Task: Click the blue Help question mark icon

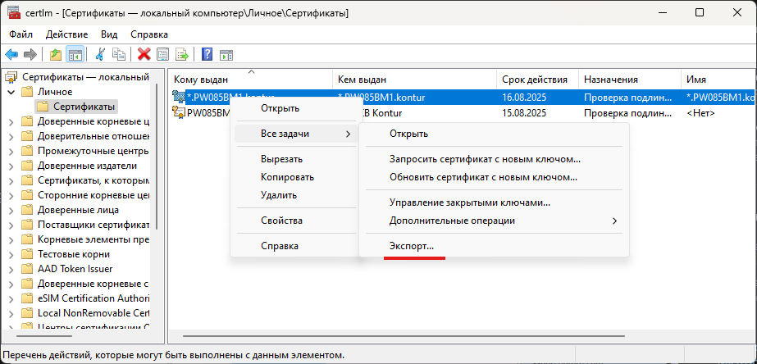Action: [x=207, y=54]
